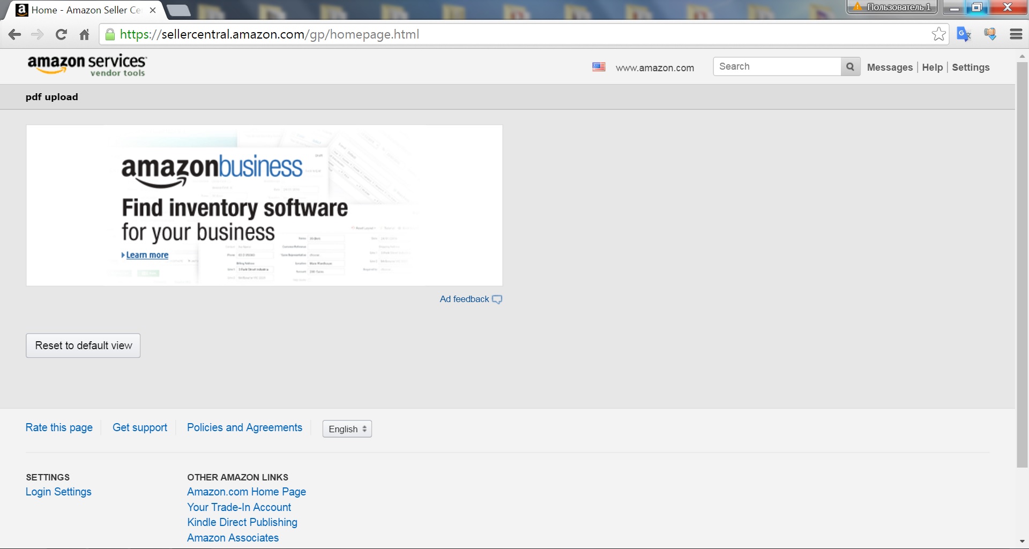
Task: Click the US flag marketplace icon
Action: click(599, 67)
